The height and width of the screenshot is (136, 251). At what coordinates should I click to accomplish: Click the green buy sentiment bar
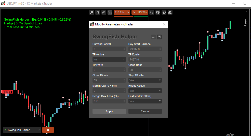coord(141,17)
